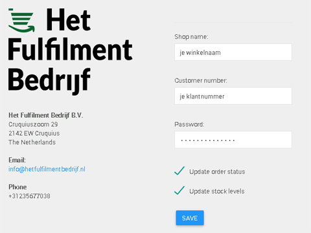Click the Customer number label

click(x=201, y=80)
